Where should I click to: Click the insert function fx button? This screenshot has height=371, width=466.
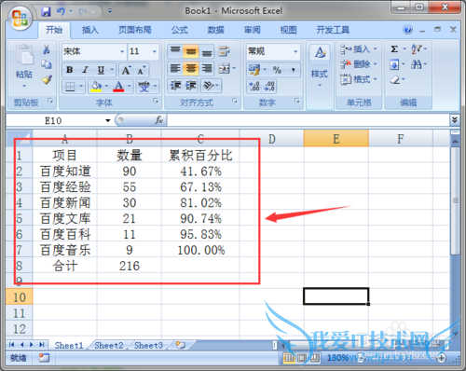pos(158,120)
